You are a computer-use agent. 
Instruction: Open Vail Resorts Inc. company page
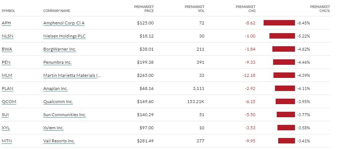click(x=59, y=141)
